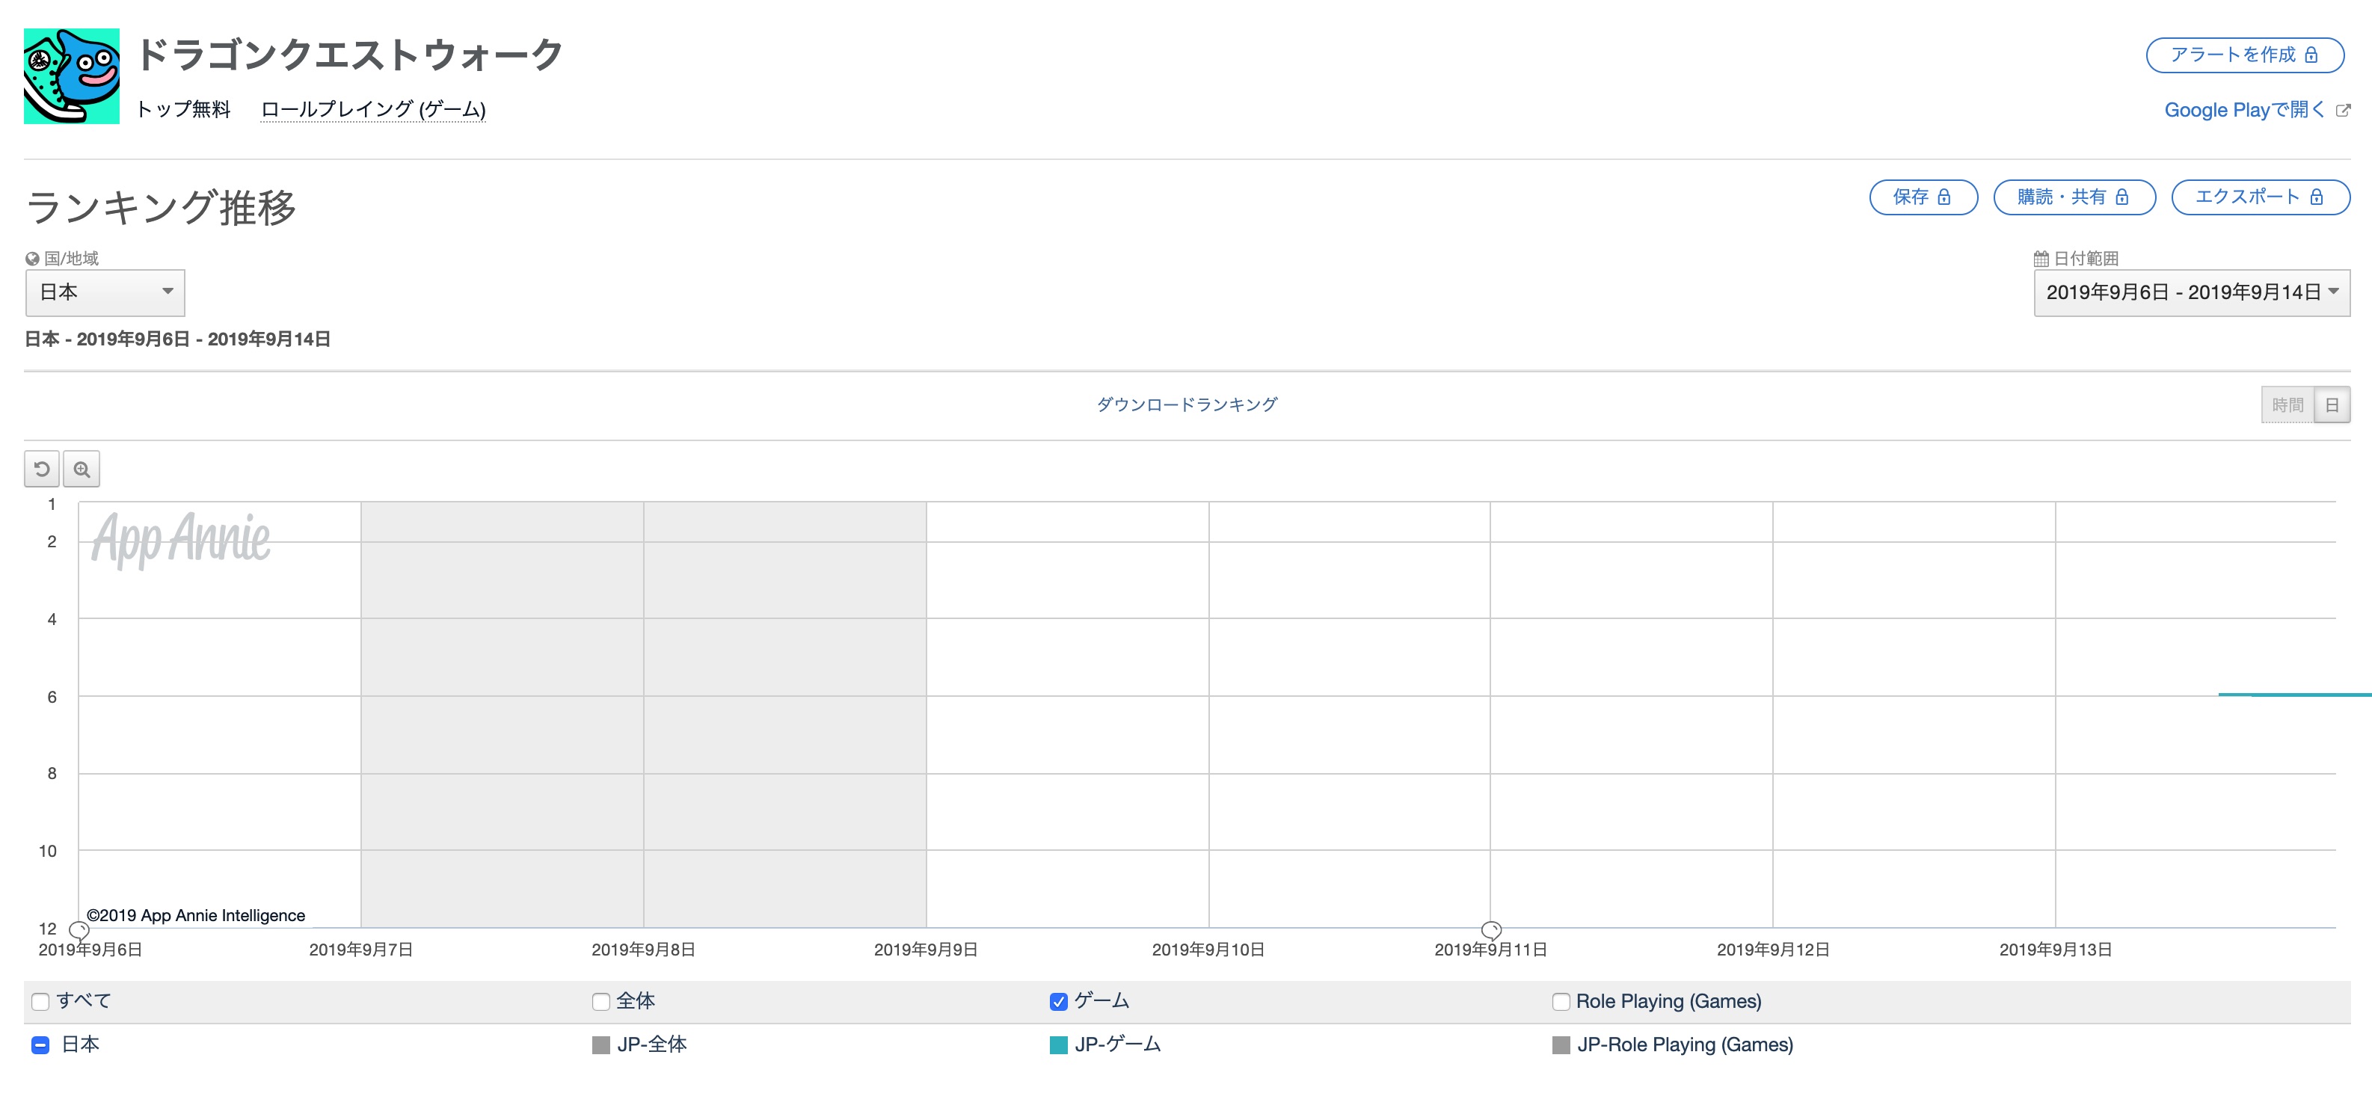Click the calendar icon beside 日付範囲
This screenshot has height=1120, width=2372.
(2041, 259)
